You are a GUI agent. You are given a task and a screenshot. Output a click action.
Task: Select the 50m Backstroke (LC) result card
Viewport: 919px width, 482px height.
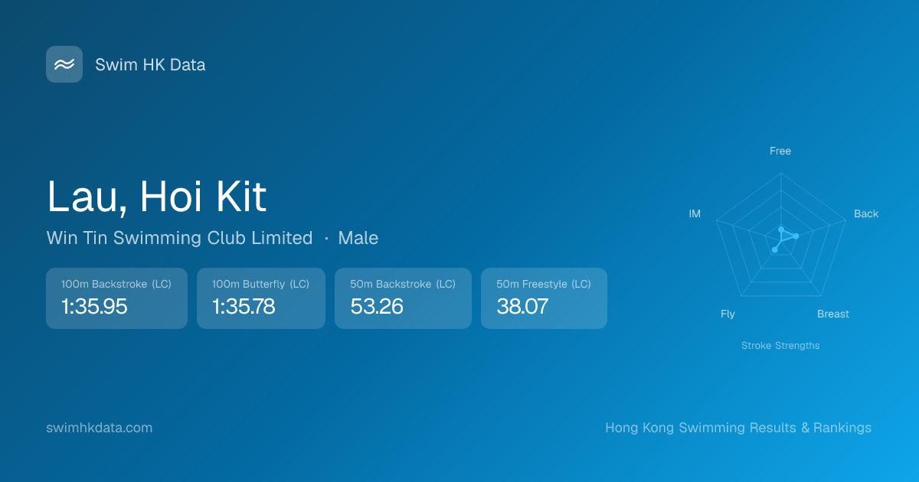tap(403, 298)
